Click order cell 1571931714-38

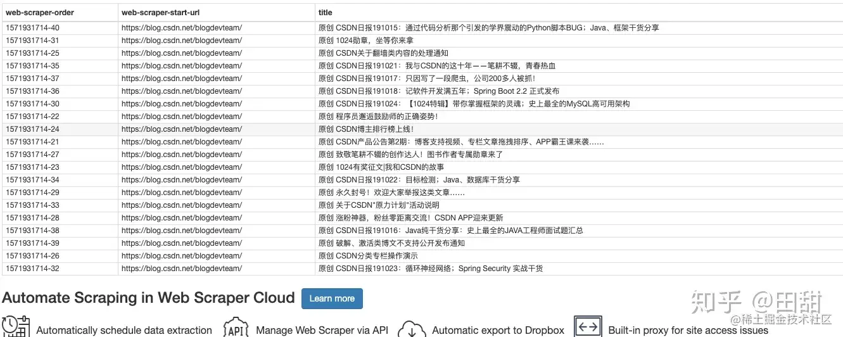click(x=32, y=231)
